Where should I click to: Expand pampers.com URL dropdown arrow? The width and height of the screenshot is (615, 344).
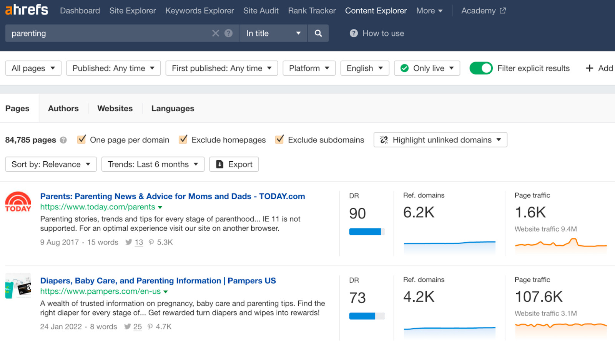point(165,292)
